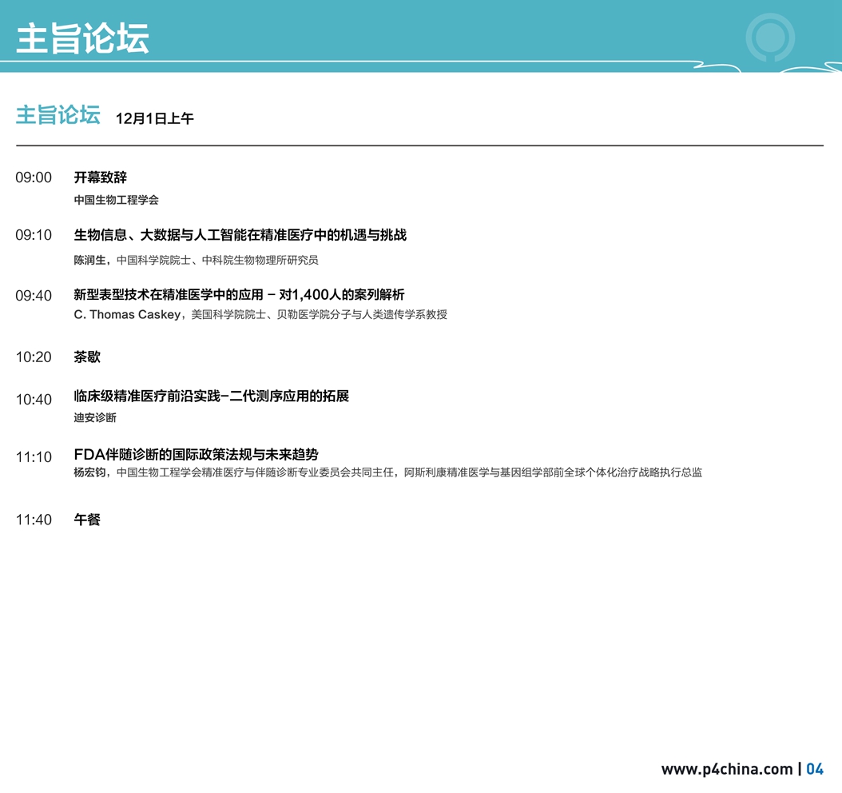The image size is (842, 793).
Task: Click the 午餐 lunch entry
Action: pyautogui.click(x=86, y=519)
